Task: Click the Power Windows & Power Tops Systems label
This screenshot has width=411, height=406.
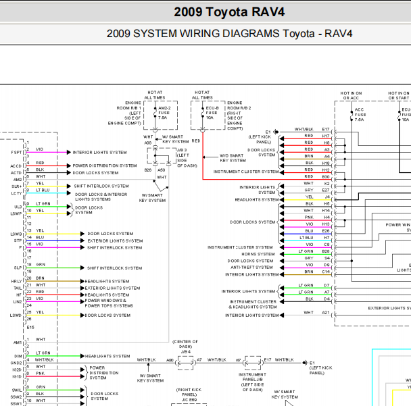Action: 109,303
